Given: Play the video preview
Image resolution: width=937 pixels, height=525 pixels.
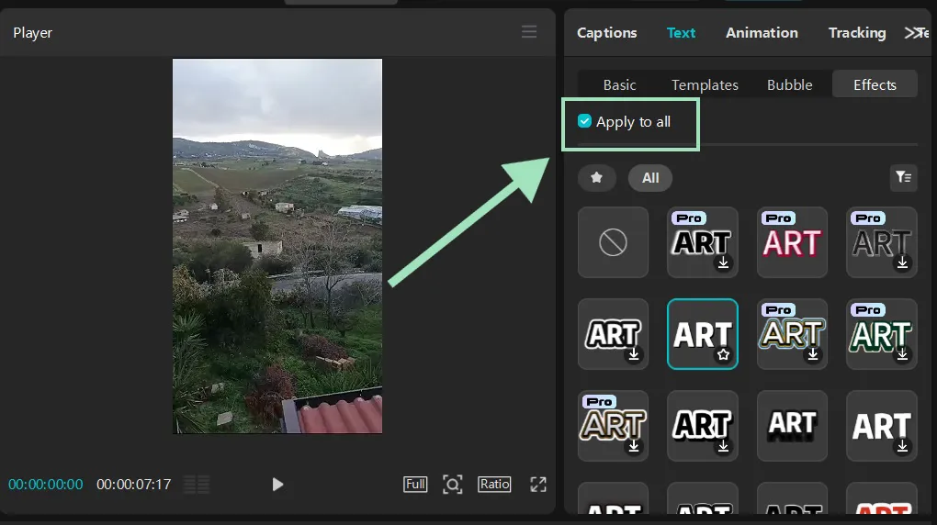Looking at the screenshot, I should coord(277,485).
